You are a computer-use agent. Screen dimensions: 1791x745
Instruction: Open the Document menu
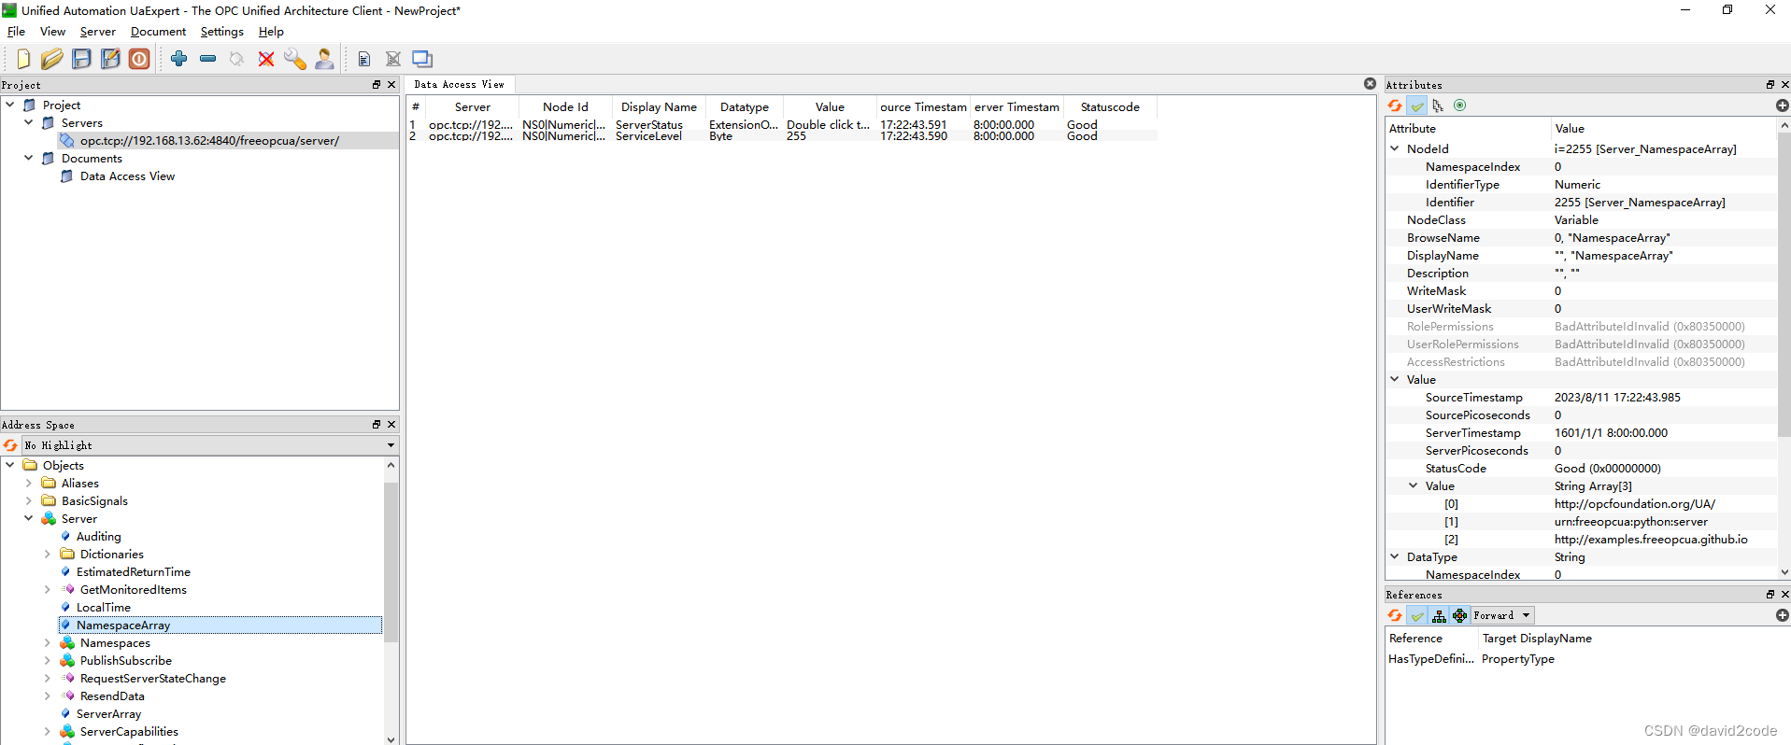(x=158, y=32)
